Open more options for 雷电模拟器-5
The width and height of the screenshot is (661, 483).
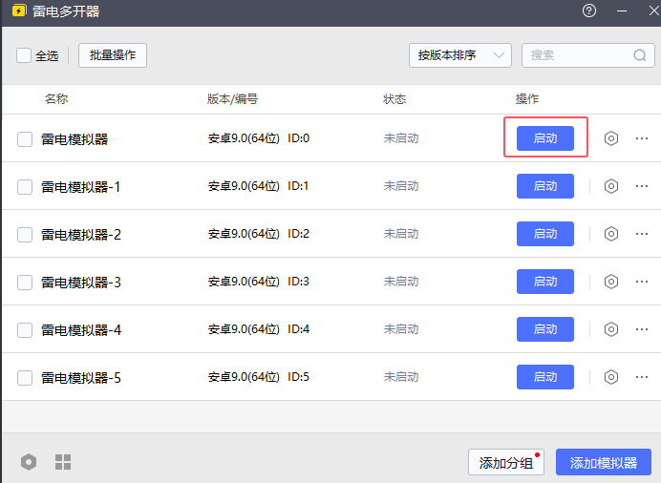[642, 377]
